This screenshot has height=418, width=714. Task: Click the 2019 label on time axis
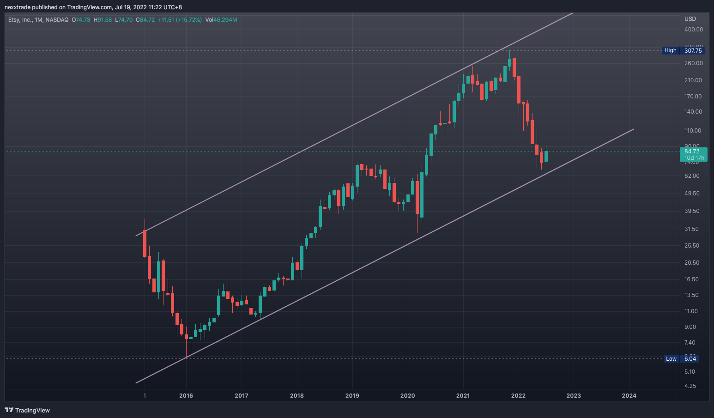click(x=352, y=395)
